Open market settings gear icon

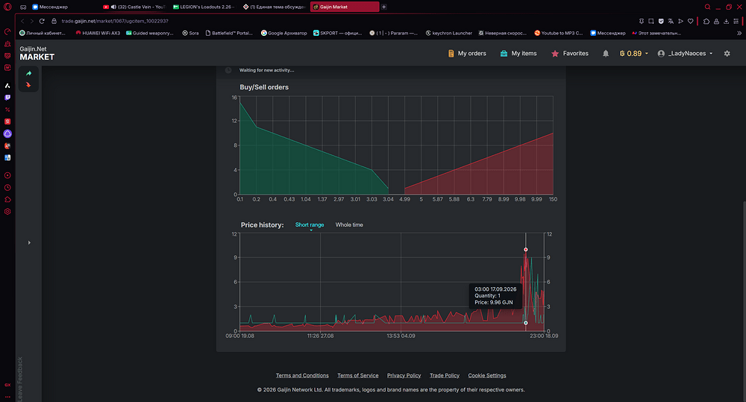click(x=727, y=53)
